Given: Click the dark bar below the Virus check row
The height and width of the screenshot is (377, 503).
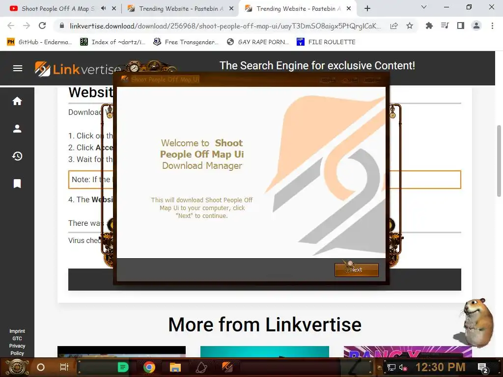Looking at the screenshot, I should 265,280.
